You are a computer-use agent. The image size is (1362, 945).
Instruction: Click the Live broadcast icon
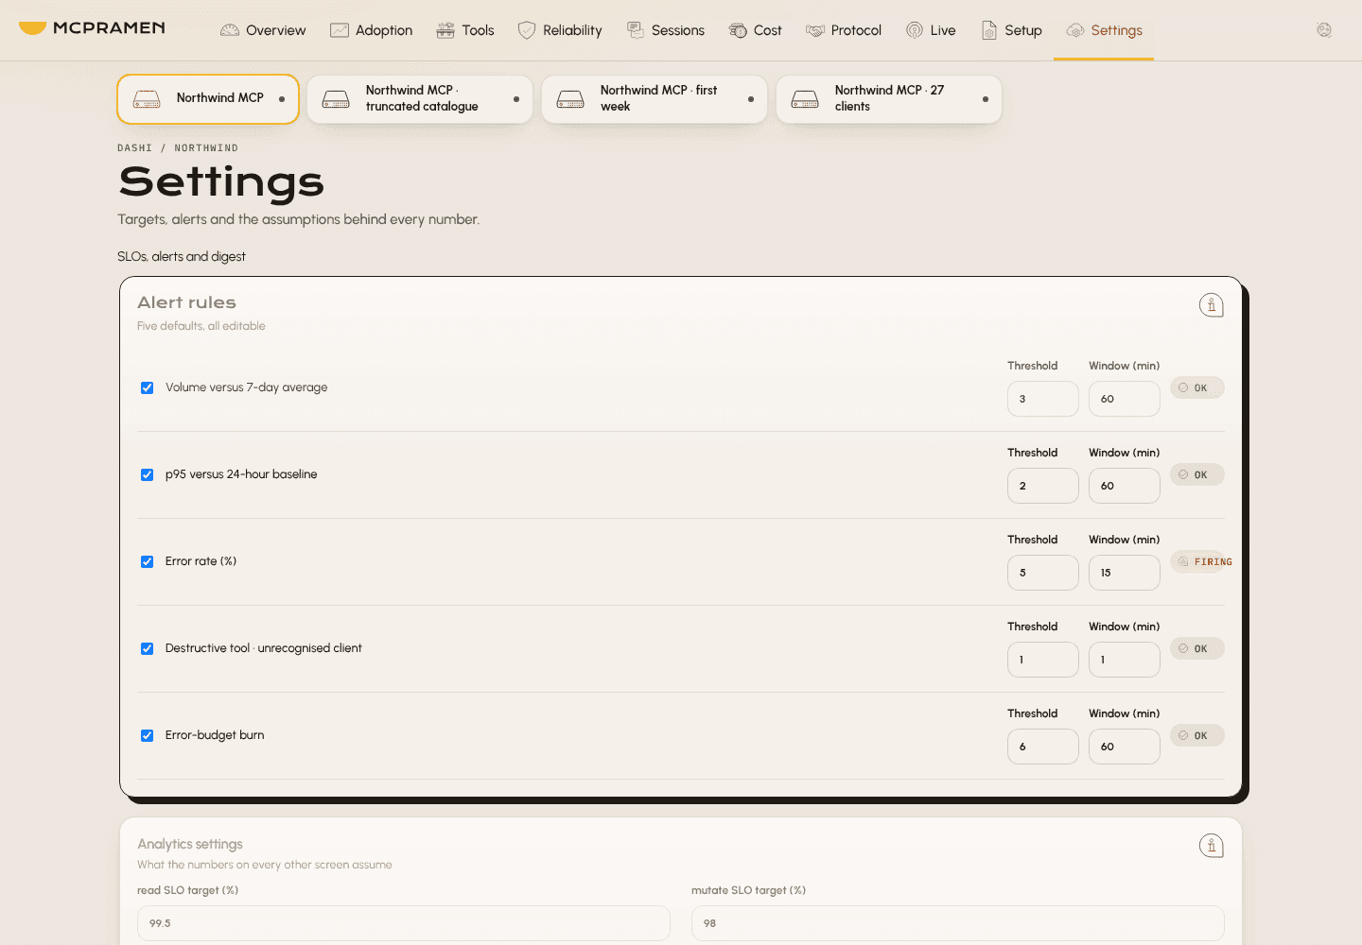tap(915, 30)
